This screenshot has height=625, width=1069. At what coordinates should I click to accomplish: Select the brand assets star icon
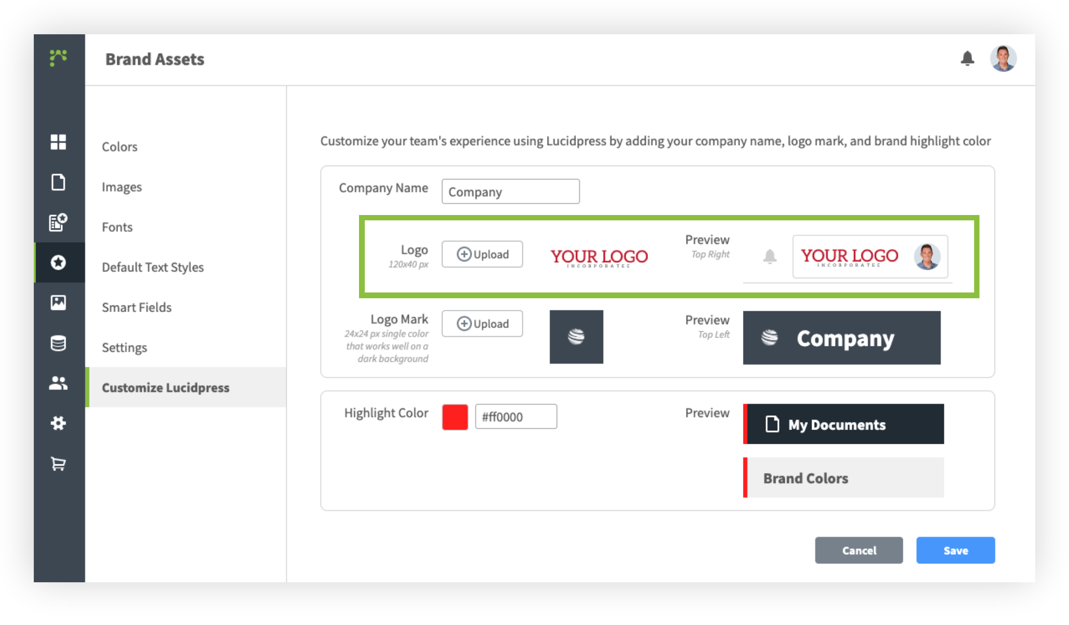pos(58,262)
